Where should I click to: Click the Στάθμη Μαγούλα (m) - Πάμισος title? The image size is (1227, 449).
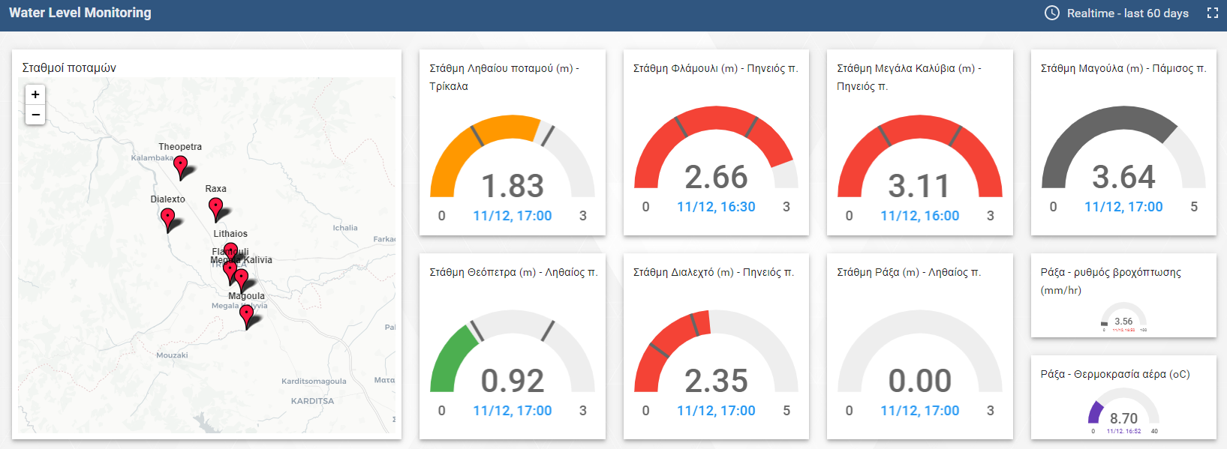click(x=1123, y=68)
